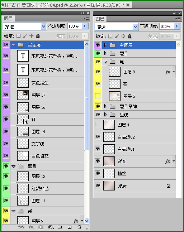
Task: Hide the 红颜知己 layer
Action: coord(6,188)
